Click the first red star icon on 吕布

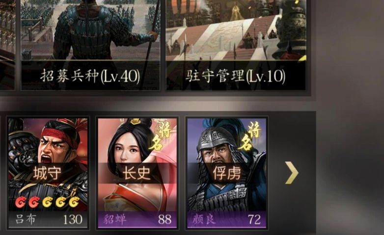21,202
